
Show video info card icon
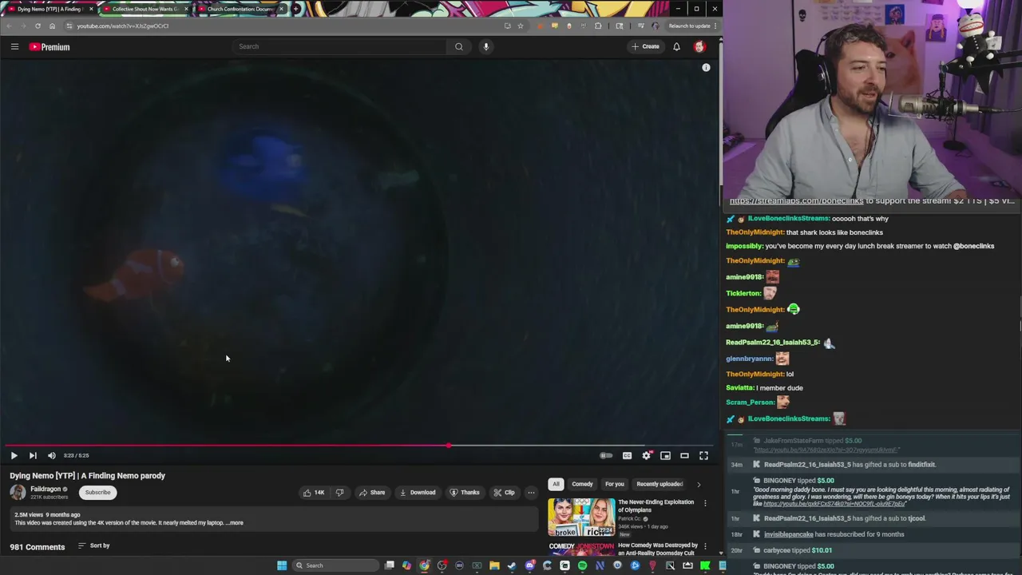coord(706,68)
